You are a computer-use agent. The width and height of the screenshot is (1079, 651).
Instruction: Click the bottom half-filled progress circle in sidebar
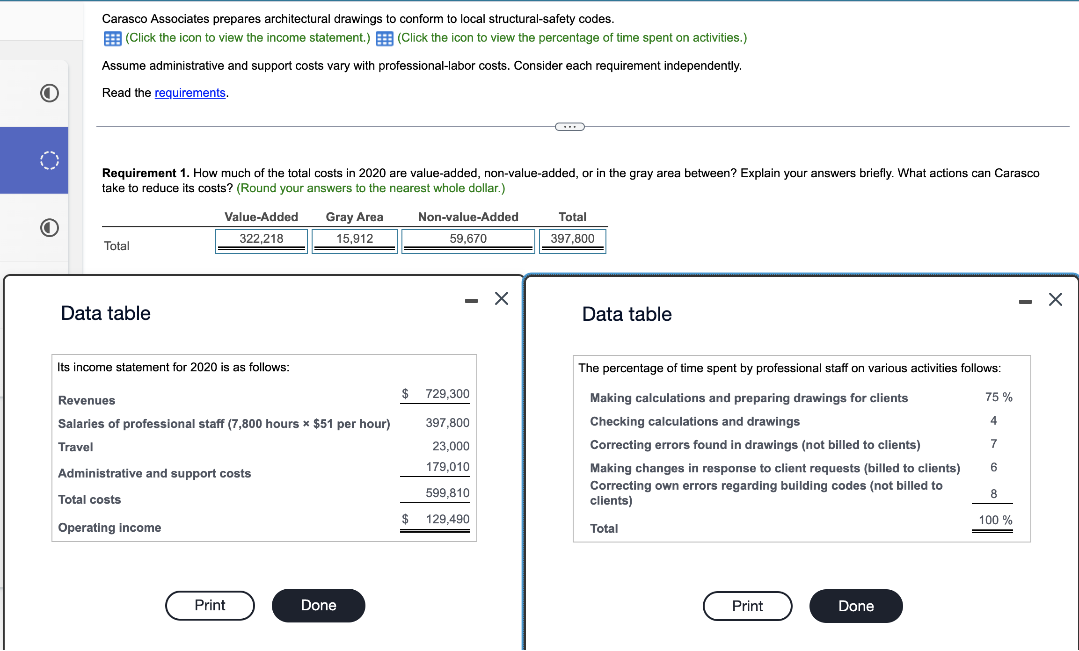(x=49, y=228)
